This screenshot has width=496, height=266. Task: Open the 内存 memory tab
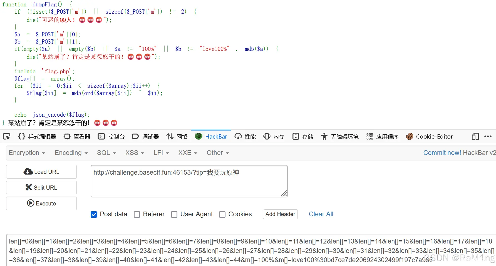coord(274,137)
